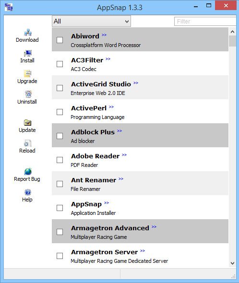Expand Adobe Reader >> arrow
The width and height of the screenshot is (239, 283).
(124, 155)
